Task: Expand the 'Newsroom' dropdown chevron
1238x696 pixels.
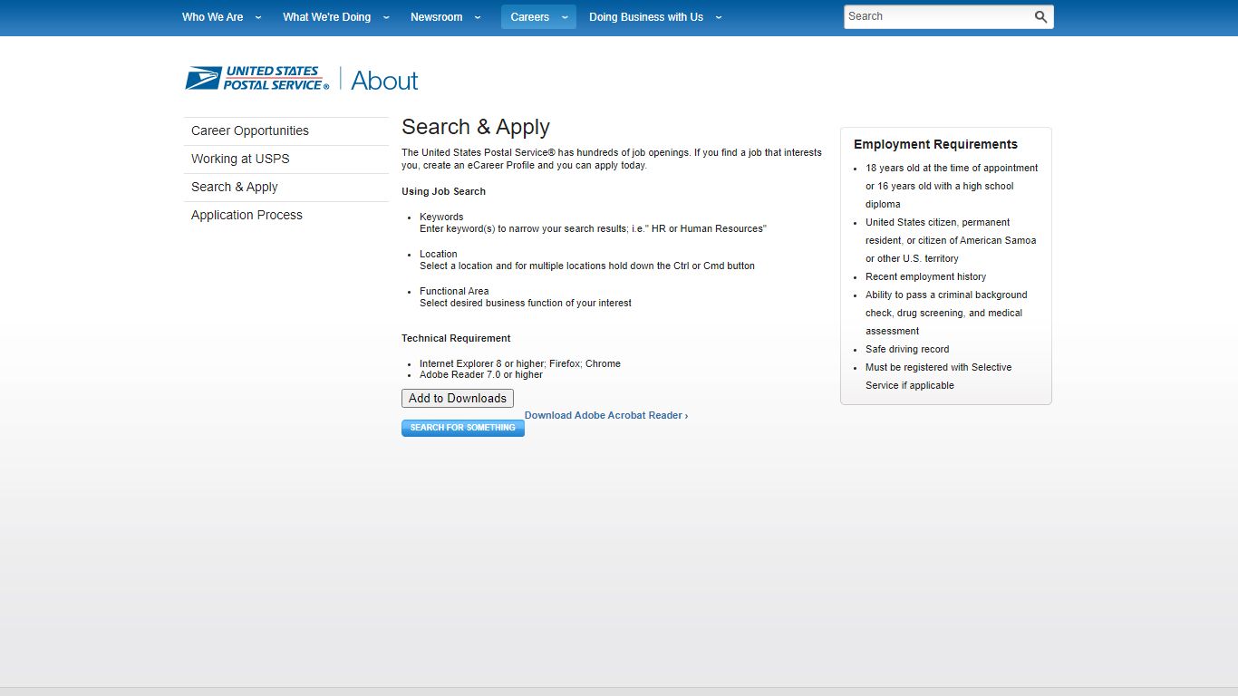Action: pos(477,17)
